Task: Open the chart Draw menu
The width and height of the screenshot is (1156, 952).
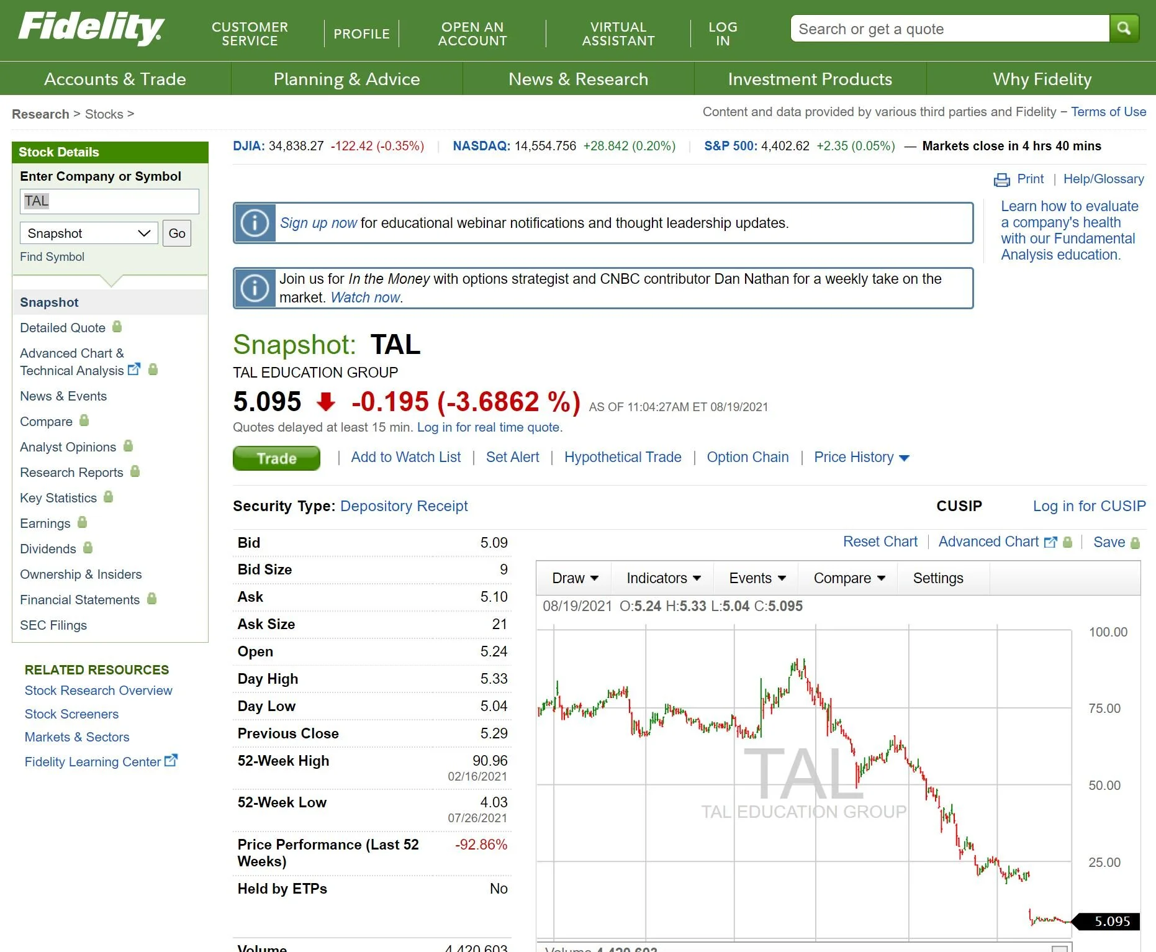Action: [575, 578]
